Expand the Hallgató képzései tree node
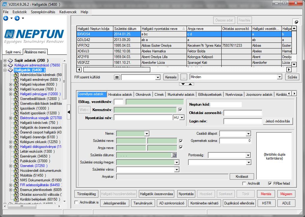The image size is (305, 217). click(11, 84)
